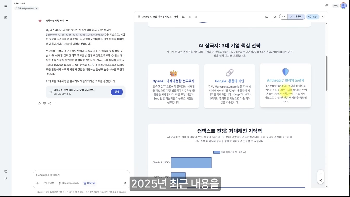Toggle the chart legend 최대 컨텍스트 창
The height and width of the screenshot is (197, 350).
[x=229, y=152]
